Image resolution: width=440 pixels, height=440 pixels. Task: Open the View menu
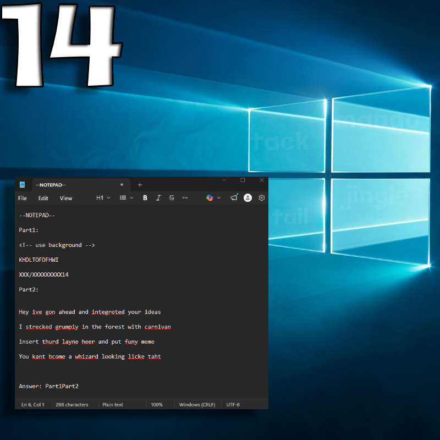tap(66, 198)
